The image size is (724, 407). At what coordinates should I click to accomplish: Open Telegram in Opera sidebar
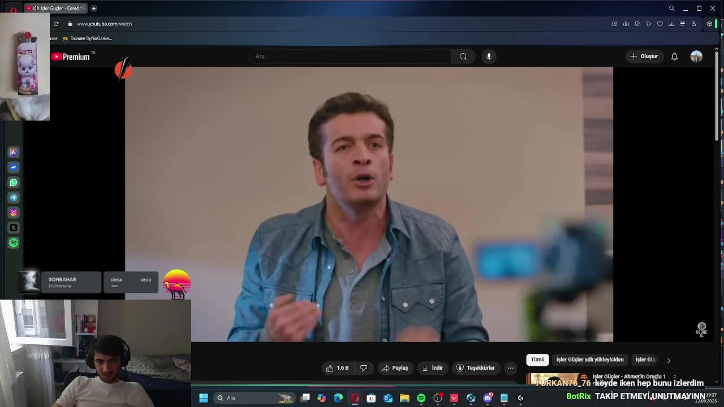(x=14, y=197)
